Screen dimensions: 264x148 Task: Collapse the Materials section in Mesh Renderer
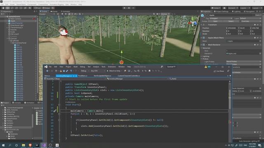click(x=202, y=48)
